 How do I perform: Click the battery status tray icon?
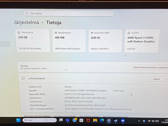[x=157, y=121]
